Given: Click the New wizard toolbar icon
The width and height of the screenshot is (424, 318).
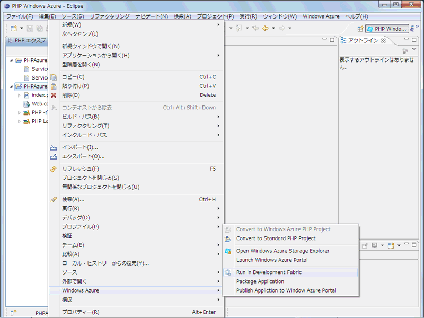Looking at the screenshot, I should point(14,28).
